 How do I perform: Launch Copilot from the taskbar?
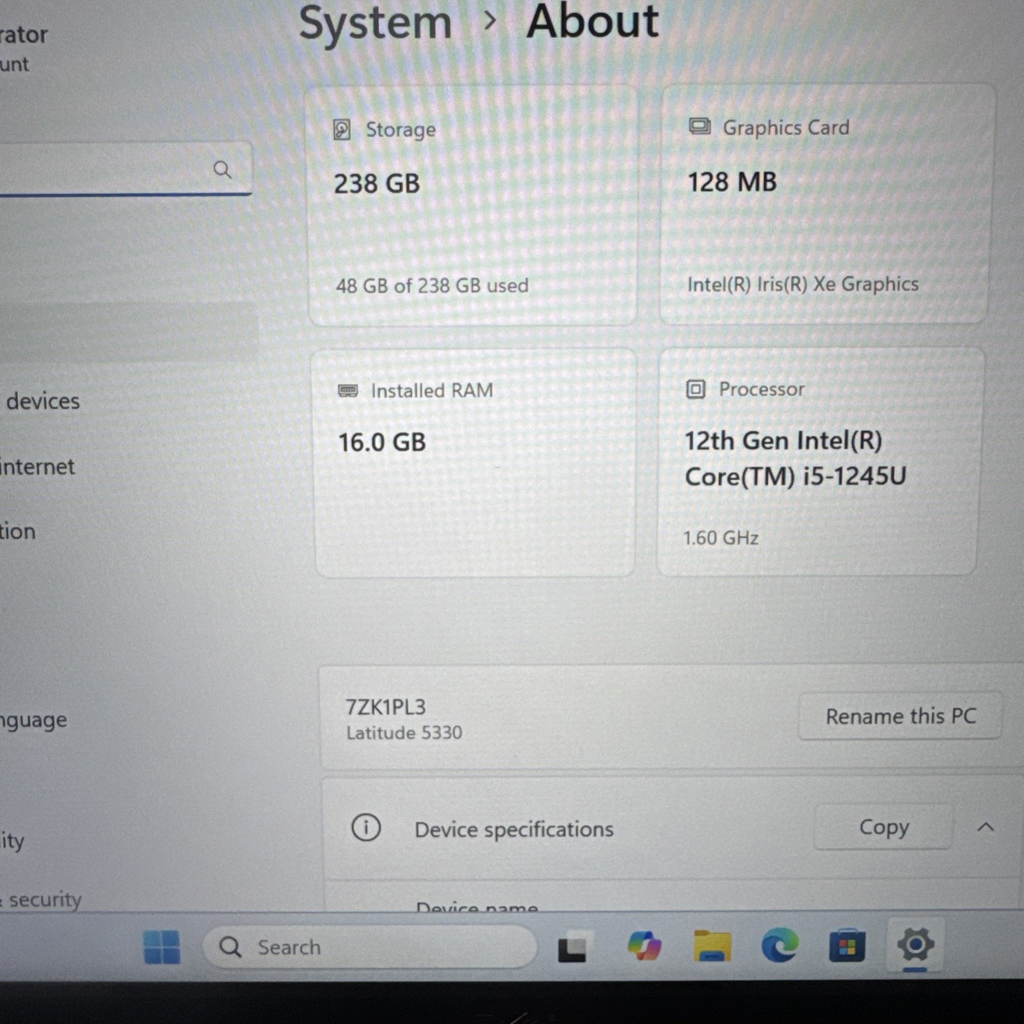(644, 946)
